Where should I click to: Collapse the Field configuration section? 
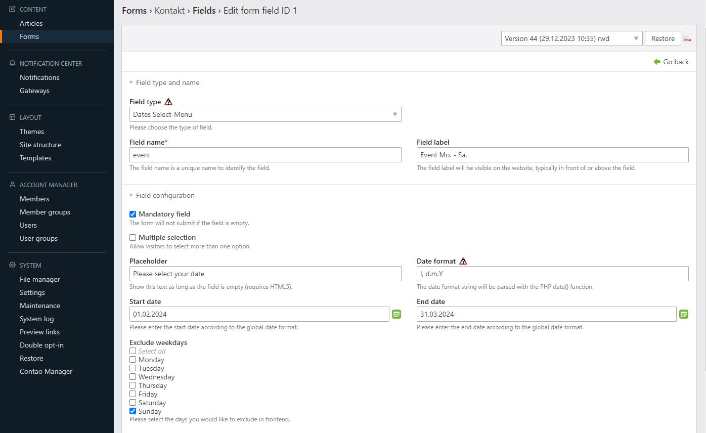tap(162, 195)
